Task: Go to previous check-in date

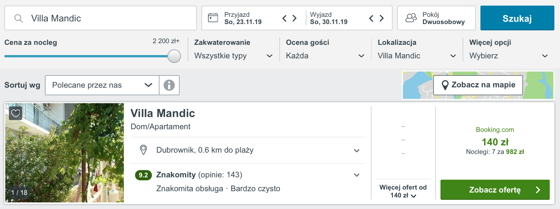Action: [x=284, y=18]
